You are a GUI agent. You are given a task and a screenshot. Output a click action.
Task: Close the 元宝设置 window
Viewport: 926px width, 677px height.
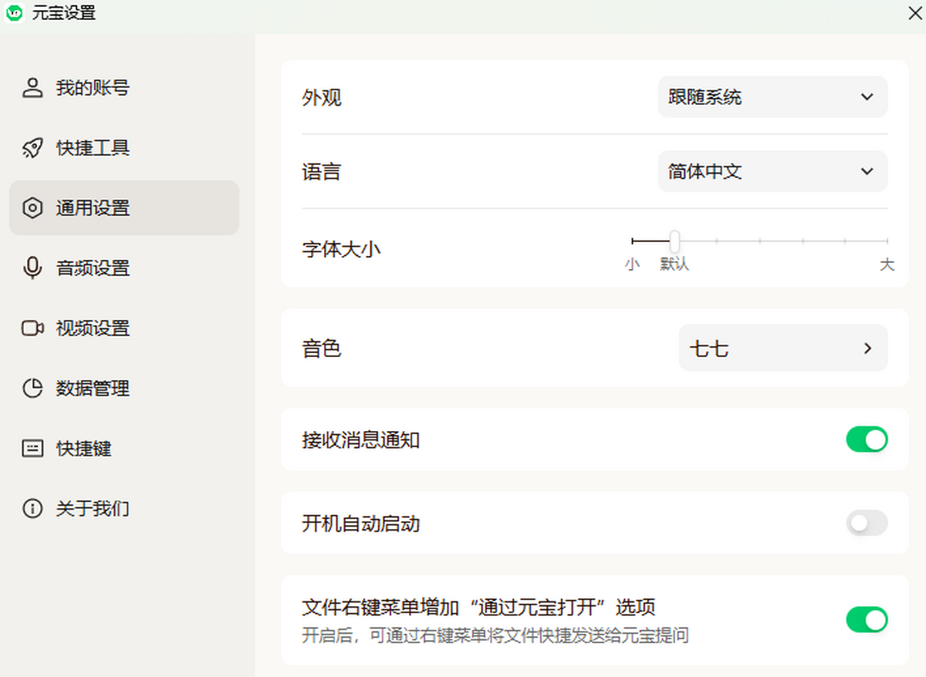coord(914,13)
